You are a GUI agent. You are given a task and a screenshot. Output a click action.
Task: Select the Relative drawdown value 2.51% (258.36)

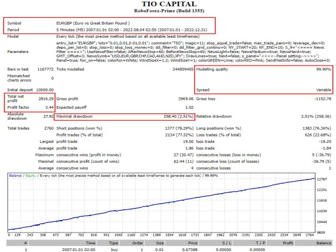coord(316,117)
